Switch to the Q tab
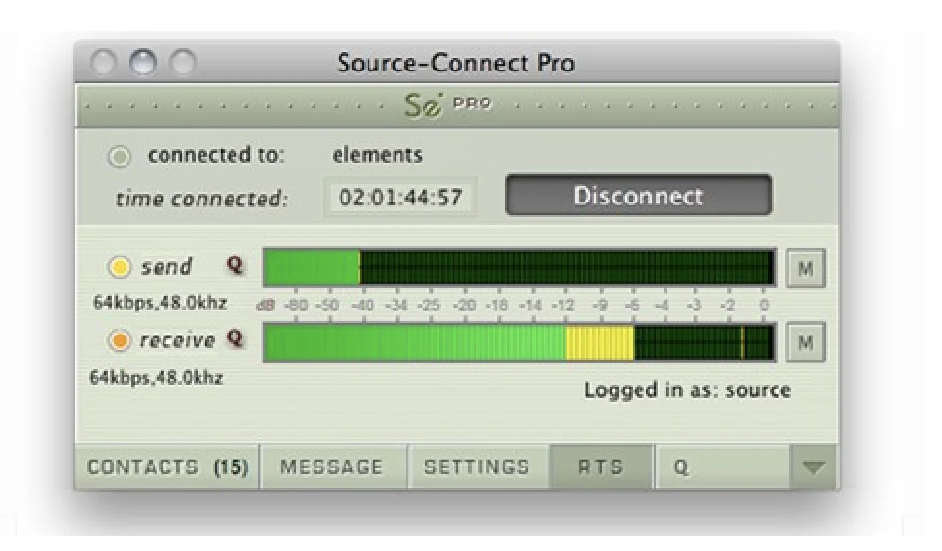942x551 pixels. point(723,467)
